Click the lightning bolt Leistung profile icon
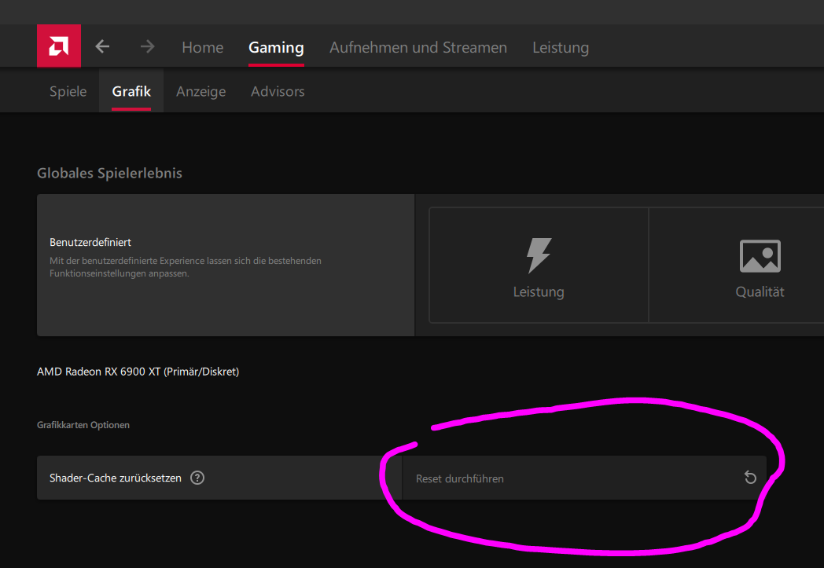The height and width of the screenshot is (568, 824). pos(539,255)
